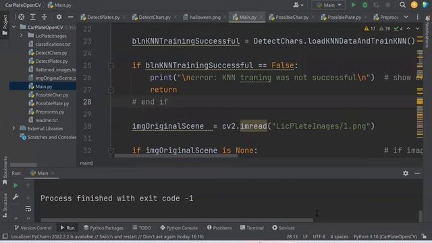Image resolution: width=432 pixels, height=243 pixels.
Task: Go to previous highlighted error arrow
Action: click(x=408, y=28)
